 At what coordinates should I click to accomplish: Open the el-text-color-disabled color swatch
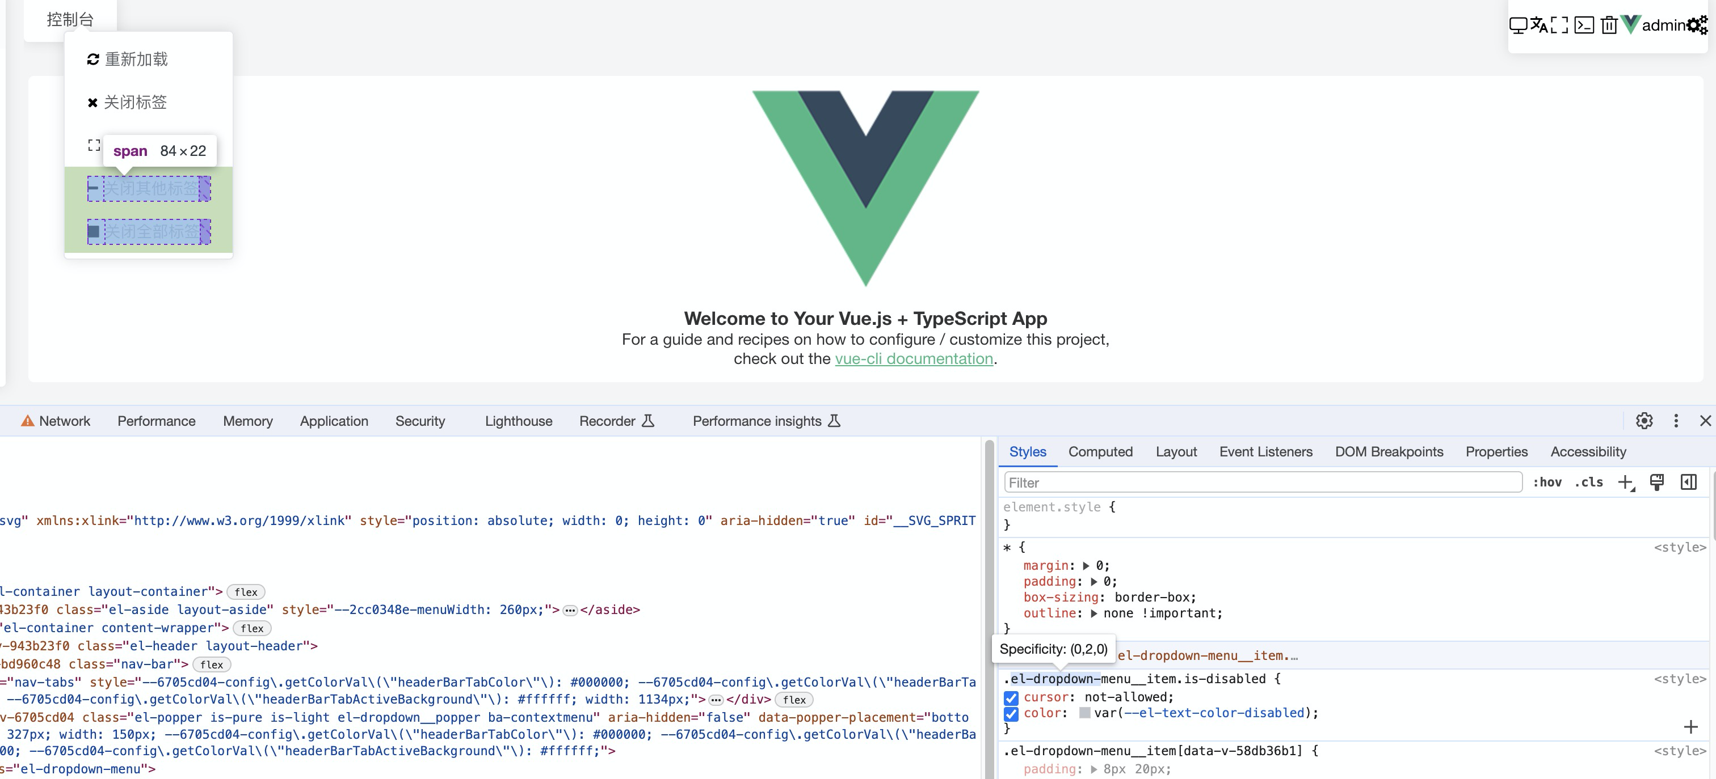point(1084,713)
